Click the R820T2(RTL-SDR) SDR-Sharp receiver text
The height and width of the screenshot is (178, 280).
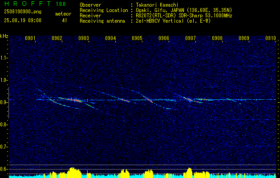184,16
